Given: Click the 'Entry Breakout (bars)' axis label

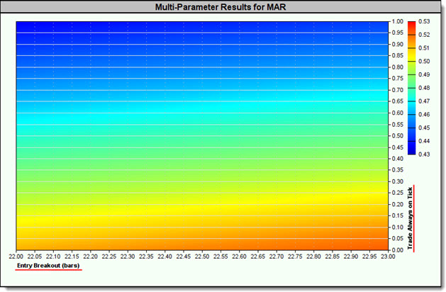Looking at the screenshot, I should (49, 266).
